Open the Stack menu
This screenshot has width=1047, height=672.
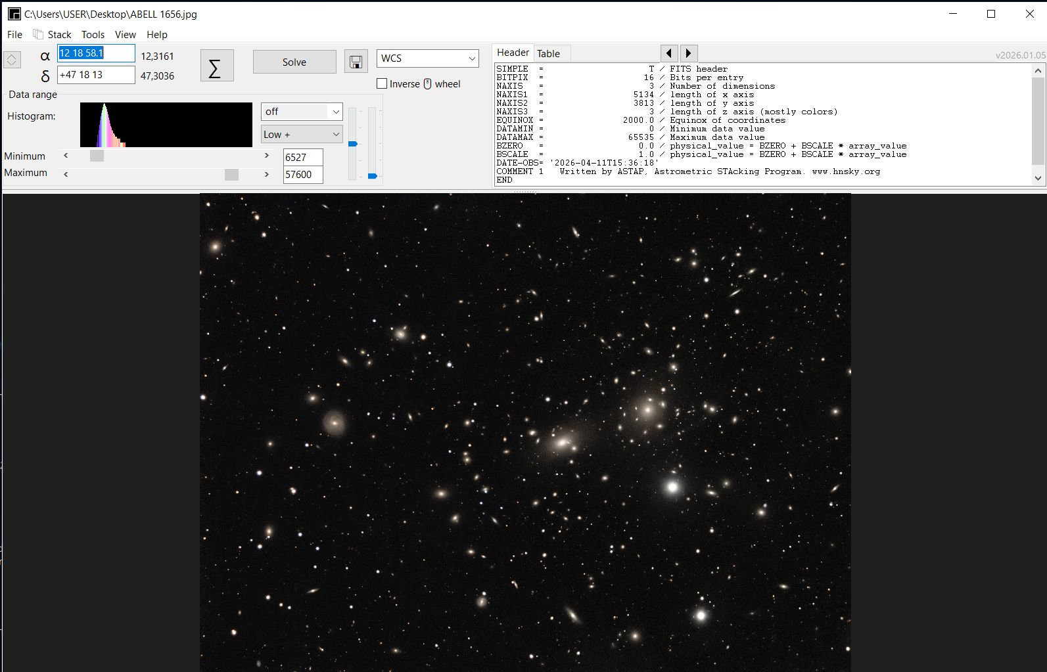point(59,35)
